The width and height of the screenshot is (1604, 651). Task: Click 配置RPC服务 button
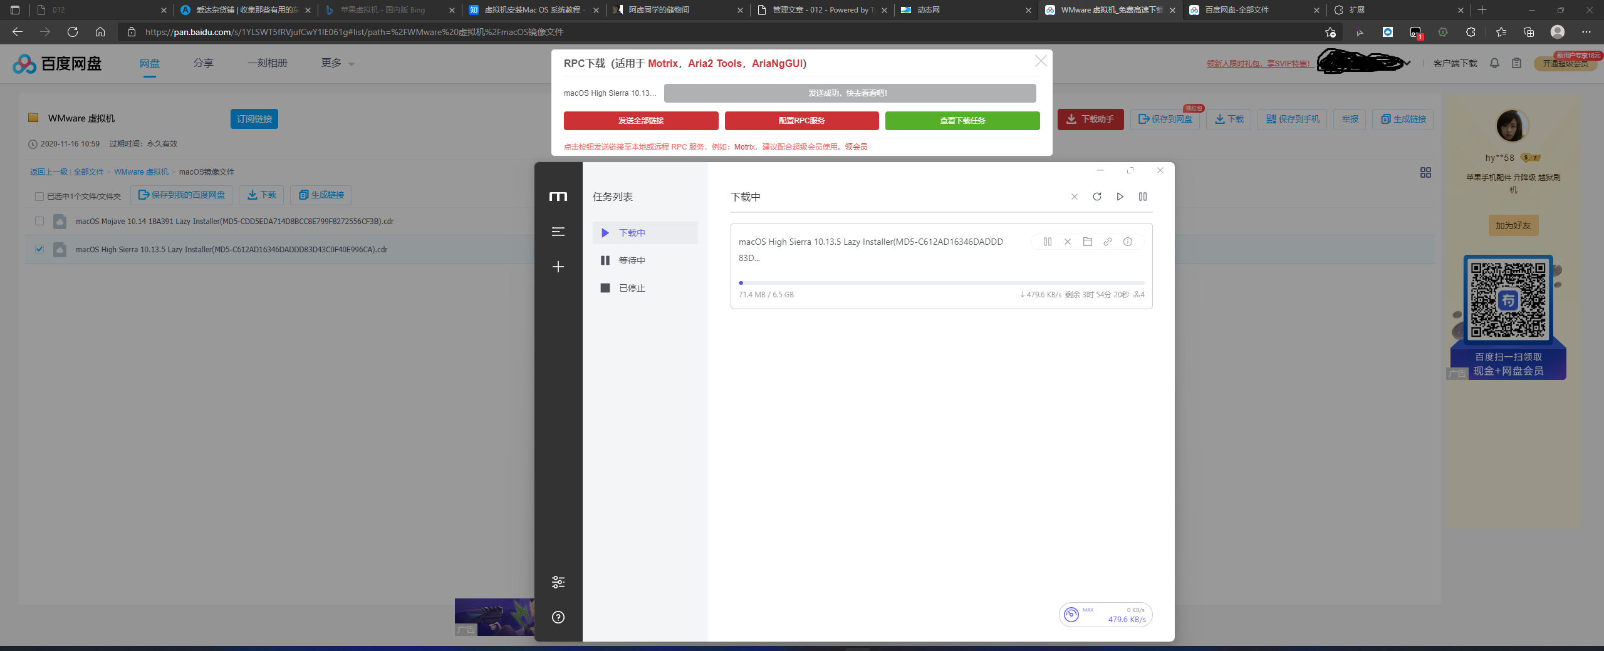[x=801, y=120]
